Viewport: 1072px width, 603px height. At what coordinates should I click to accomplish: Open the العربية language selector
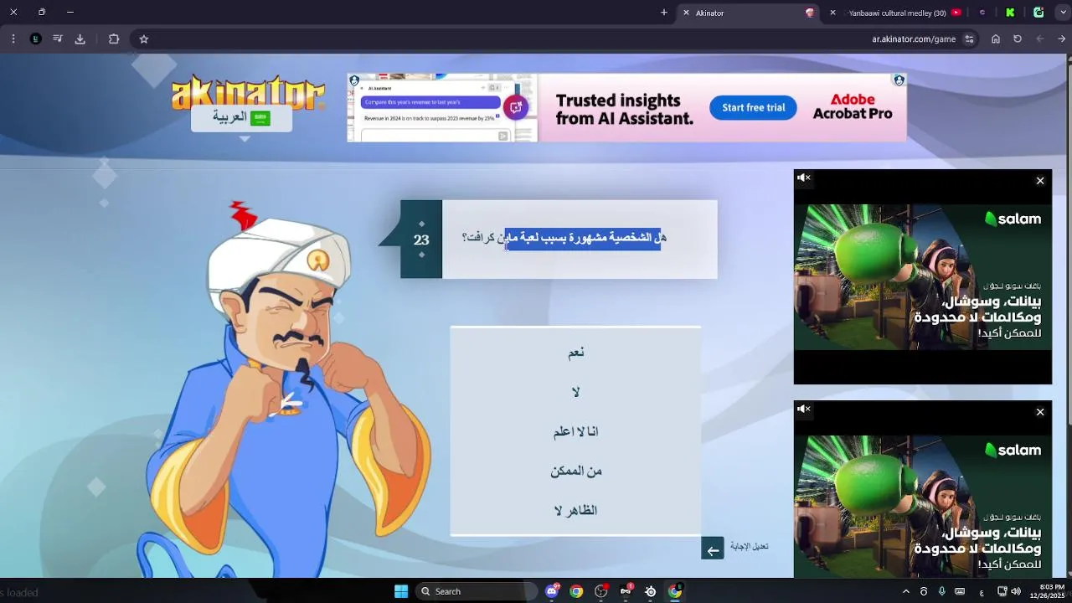241,118
